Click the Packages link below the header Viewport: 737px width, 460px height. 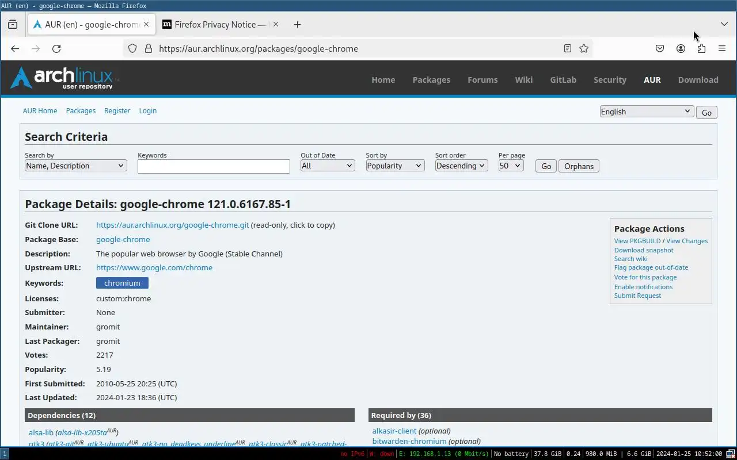pos(81,111)
